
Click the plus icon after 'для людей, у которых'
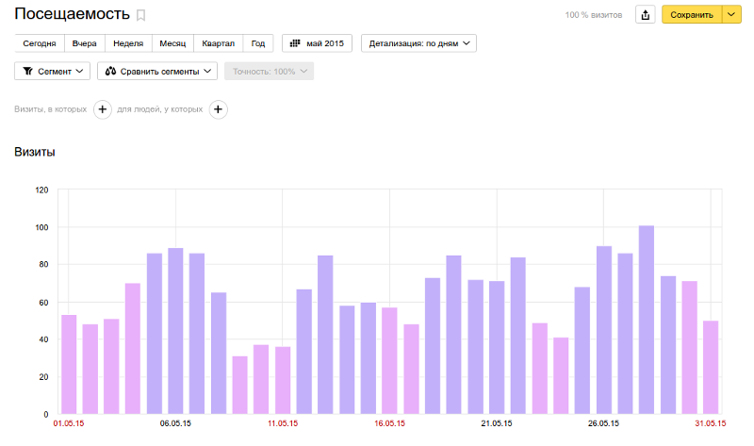tap(218, 109)
